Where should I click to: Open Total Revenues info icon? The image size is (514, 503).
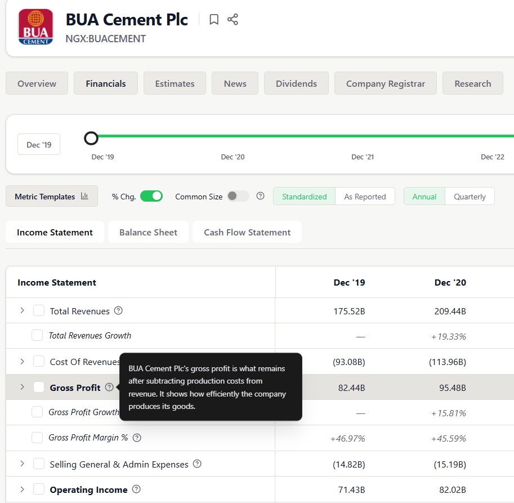click(118, 310)
